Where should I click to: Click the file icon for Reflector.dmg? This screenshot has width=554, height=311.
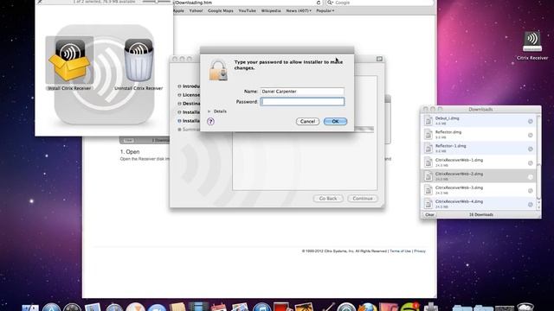tap(428, 135)
